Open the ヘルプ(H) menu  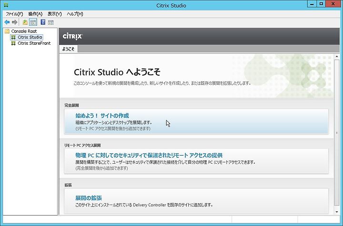(x=75, y=14)
